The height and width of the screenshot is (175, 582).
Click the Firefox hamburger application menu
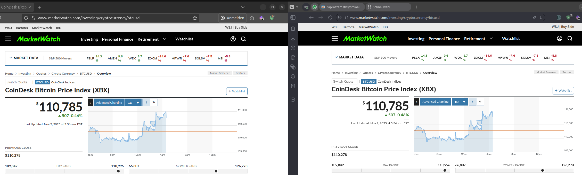(x=282, y=18)
